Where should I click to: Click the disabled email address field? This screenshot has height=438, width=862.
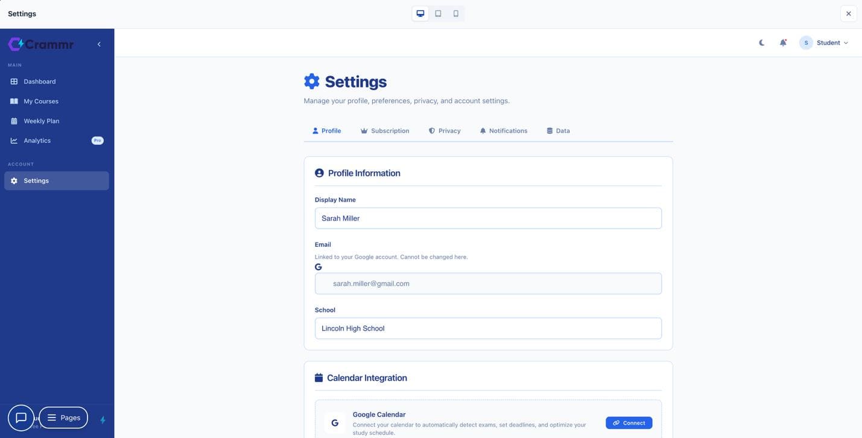pyautogui.click(x=488, y=284)
